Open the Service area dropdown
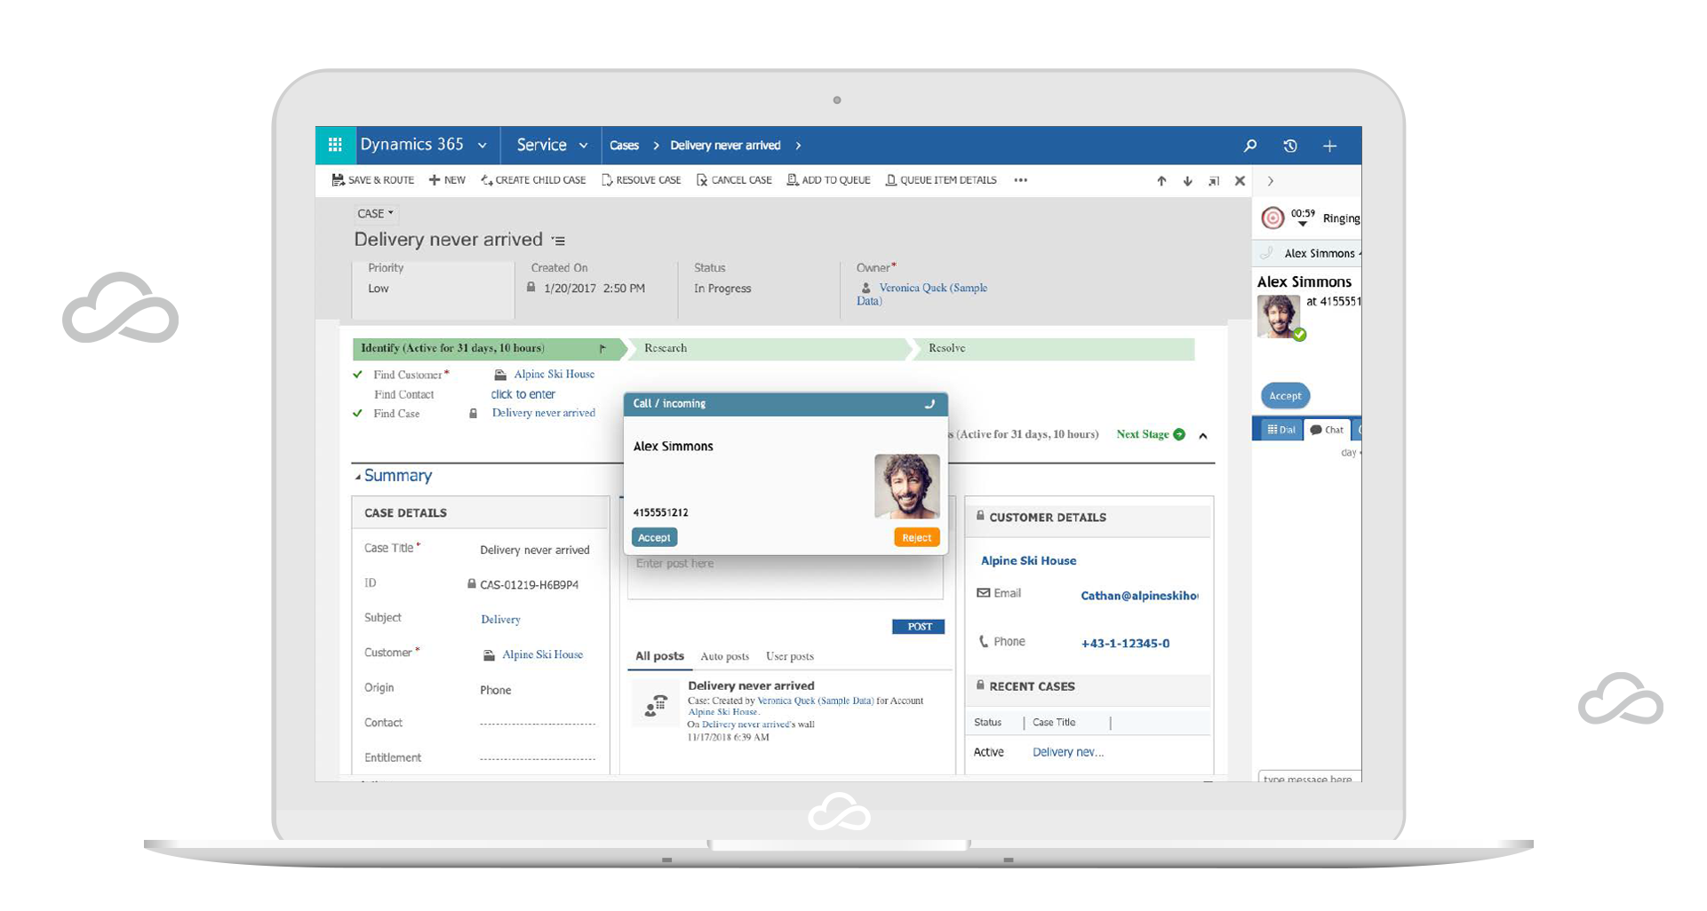The height and width of the screenshot is (911, 1707). pos(584,145)
